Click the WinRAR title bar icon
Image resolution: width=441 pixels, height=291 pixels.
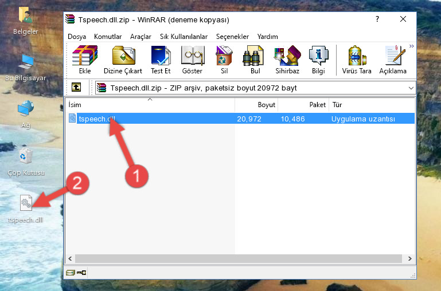coord(70,19)
